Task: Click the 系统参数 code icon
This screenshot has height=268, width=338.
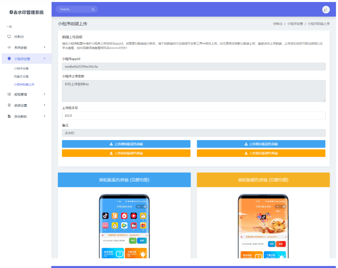Action: click(x=9, y=48)
